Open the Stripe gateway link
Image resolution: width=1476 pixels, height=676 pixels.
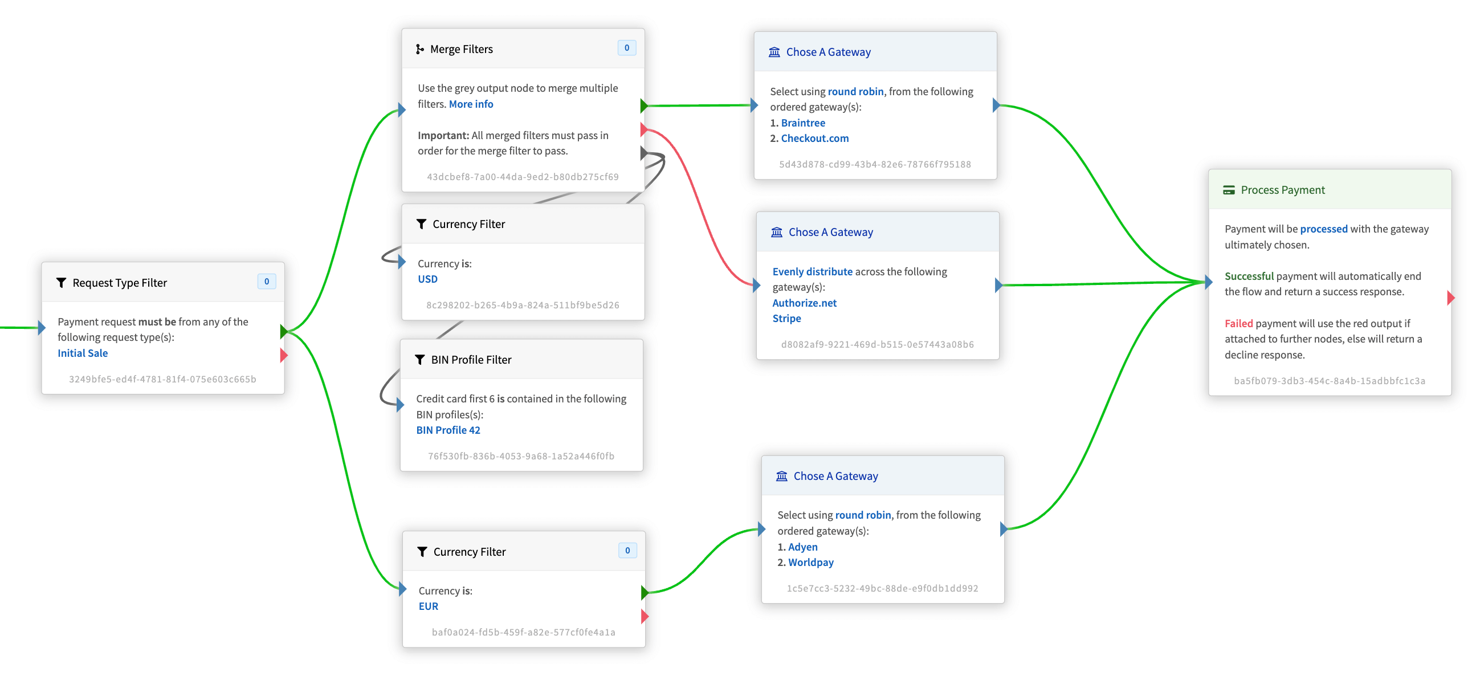click(x=786, y=318)
